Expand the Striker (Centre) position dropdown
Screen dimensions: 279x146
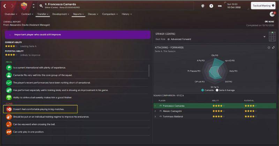click(x=265, y=37)
